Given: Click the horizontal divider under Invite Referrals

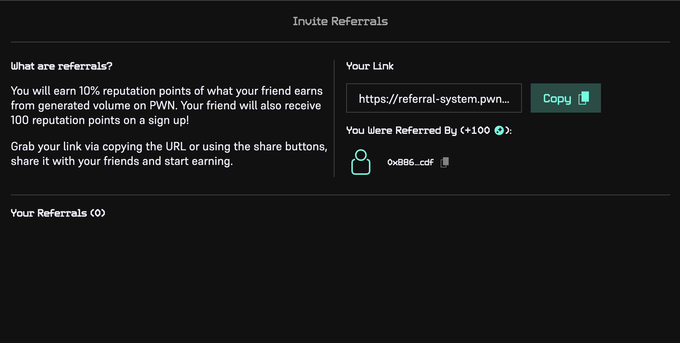Looking at the screenshot, I should coord(340,42).
